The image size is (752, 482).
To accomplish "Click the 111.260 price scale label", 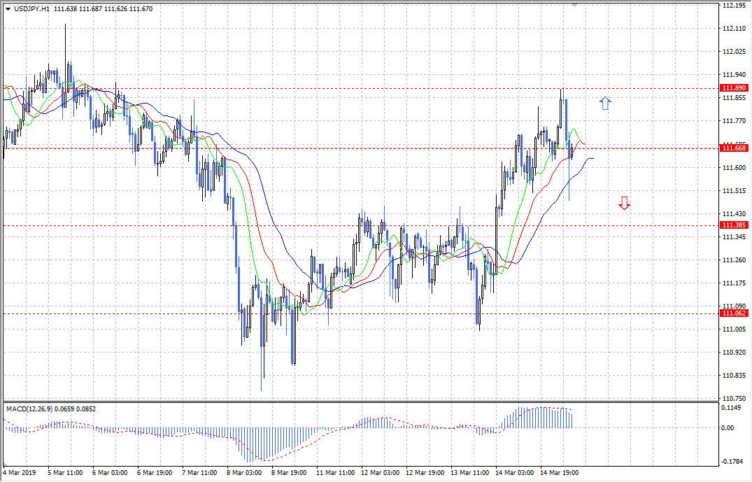I will point(735,260).
